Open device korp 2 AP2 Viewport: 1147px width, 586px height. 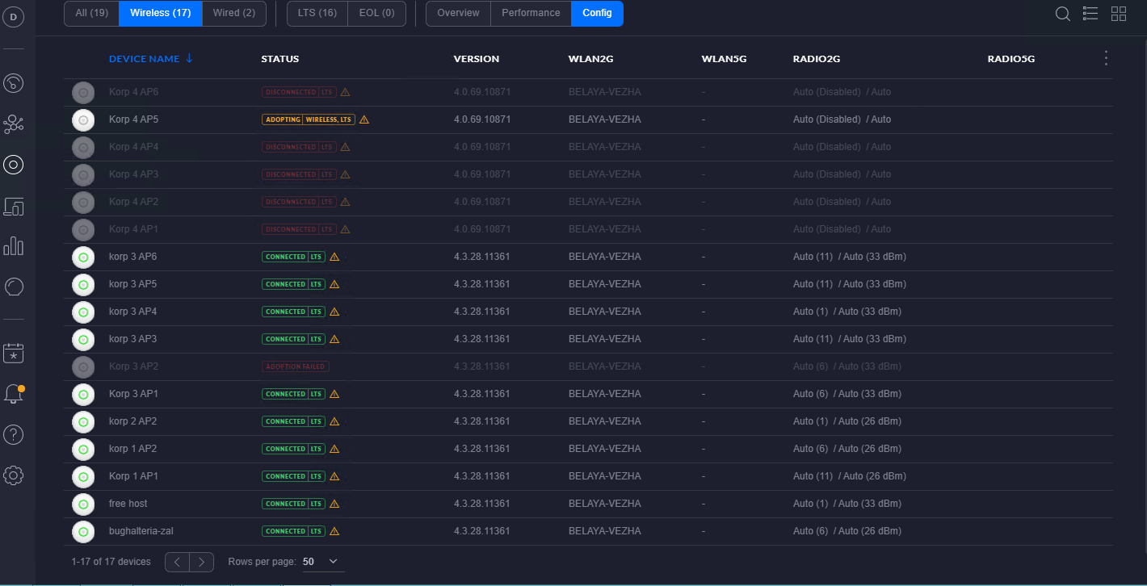pyautogui.click(x=132, y=421)
